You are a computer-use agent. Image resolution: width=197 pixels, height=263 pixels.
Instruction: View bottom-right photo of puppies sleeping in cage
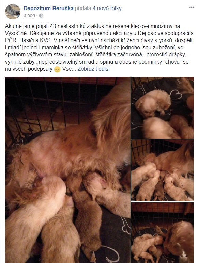pyautogui.click(x=162, y=233)
